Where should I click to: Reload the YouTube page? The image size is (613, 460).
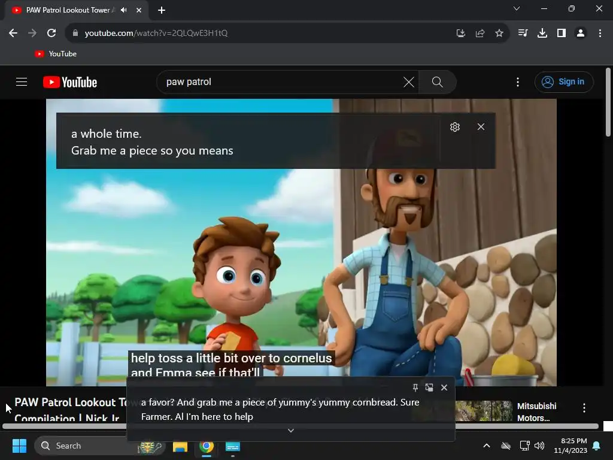point(51,34)
